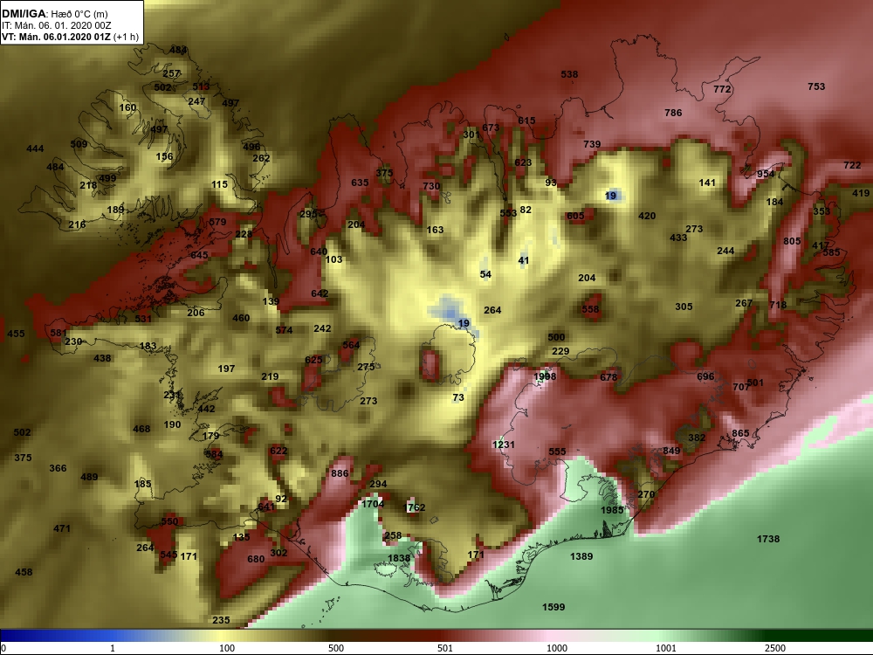Image resolution: width=873 pixels, height=655 pixels.
Task: Select the '886' map value
Action: (340, 474)
